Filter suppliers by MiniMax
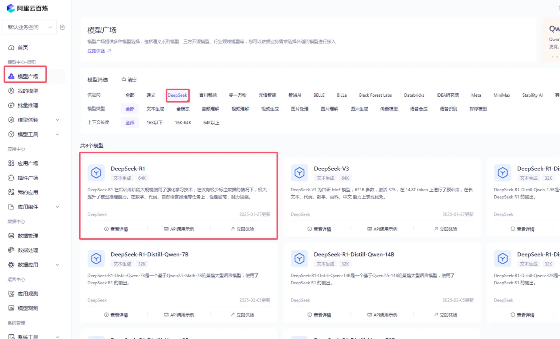This screenshot has height=339, width=560. (502, 95)
